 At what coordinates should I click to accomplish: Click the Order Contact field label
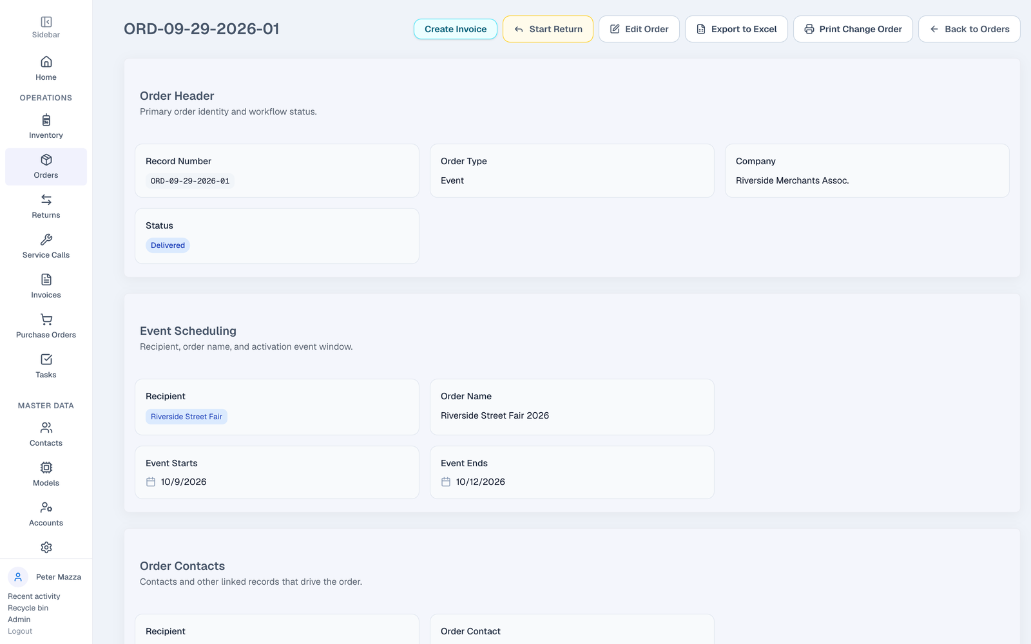click(470, 631)
